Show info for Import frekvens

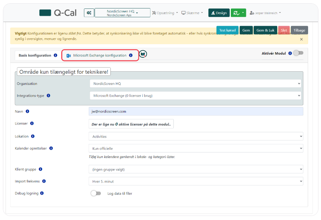tap(44, 181)
